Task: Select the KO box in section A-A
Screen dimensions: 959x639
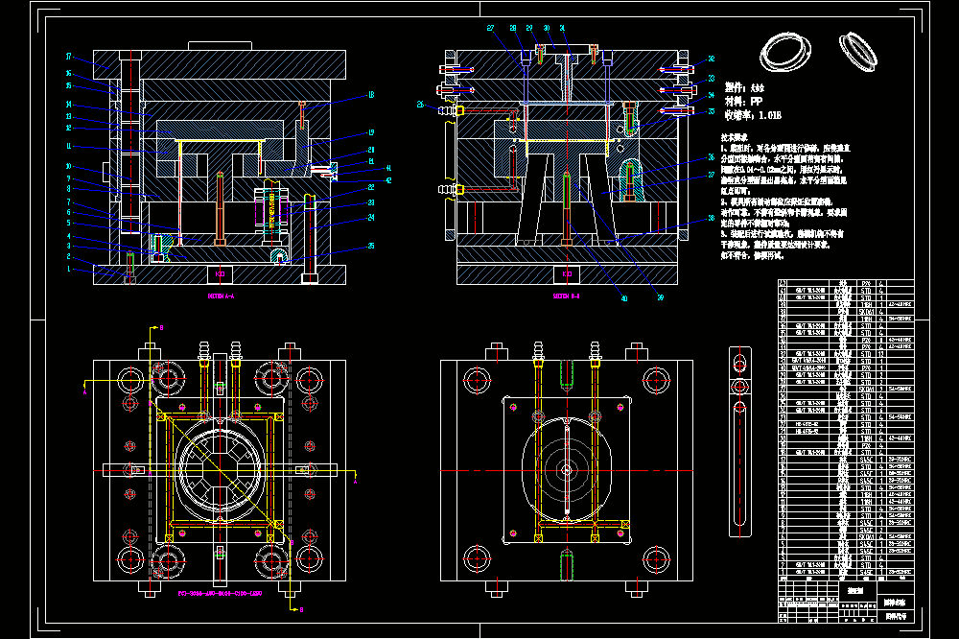Action: [x=221, y=274]
